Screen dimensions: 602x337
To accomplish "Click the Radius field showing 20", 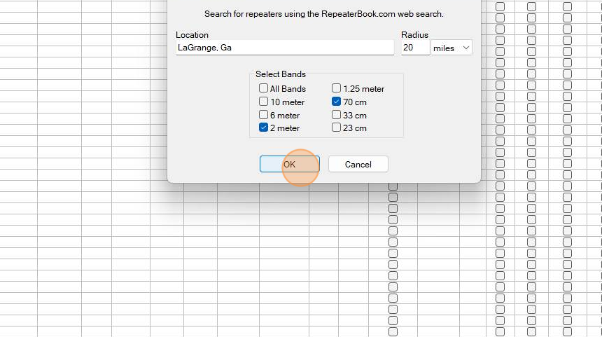I will pyautogui.click(x=415, y=48).
